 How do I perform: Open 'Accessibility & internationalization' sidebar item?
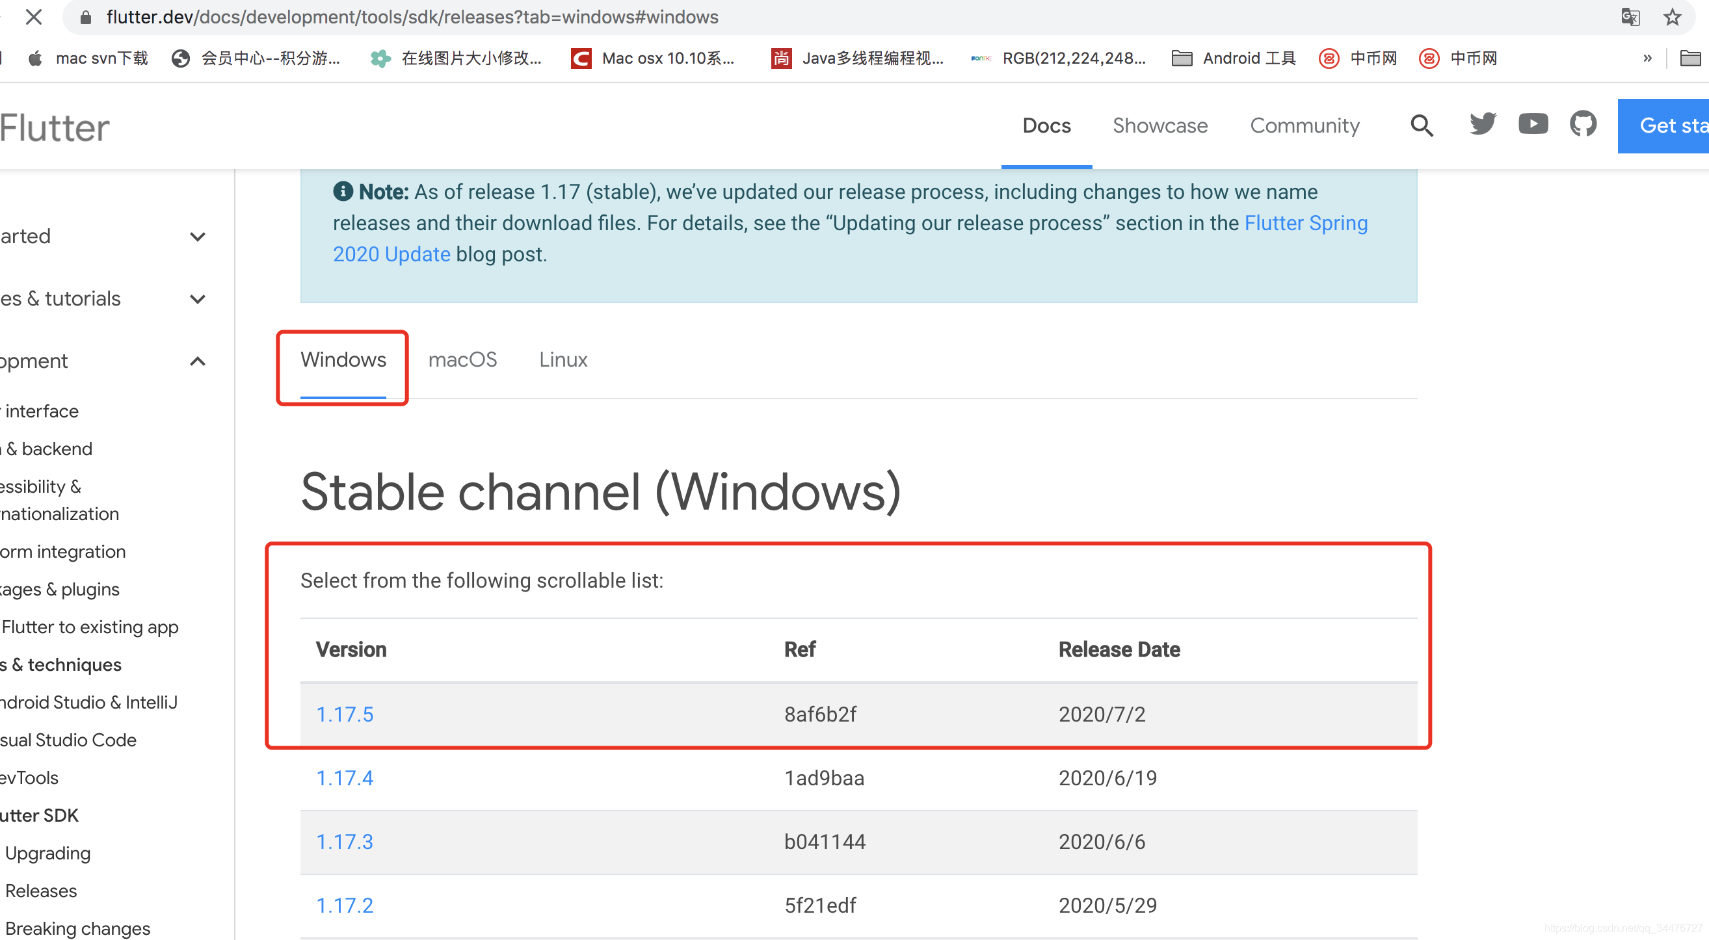click(x=60, y=500)
